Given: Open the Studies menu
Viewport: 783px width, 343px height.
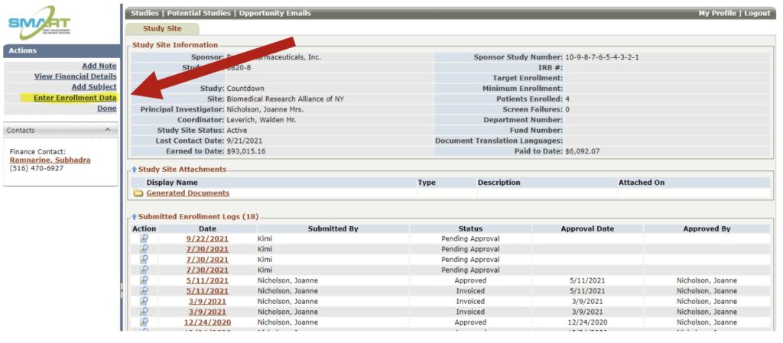Looking at the screenshot, I should (x=145, y=14).
